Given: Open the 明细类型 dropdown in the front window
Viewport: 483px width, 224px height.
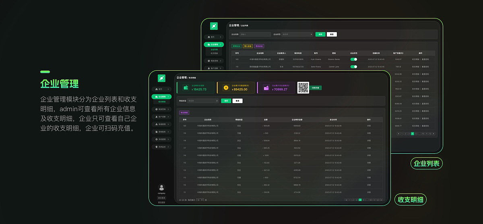Looking at the screenshot, I should tap(203, 101).
